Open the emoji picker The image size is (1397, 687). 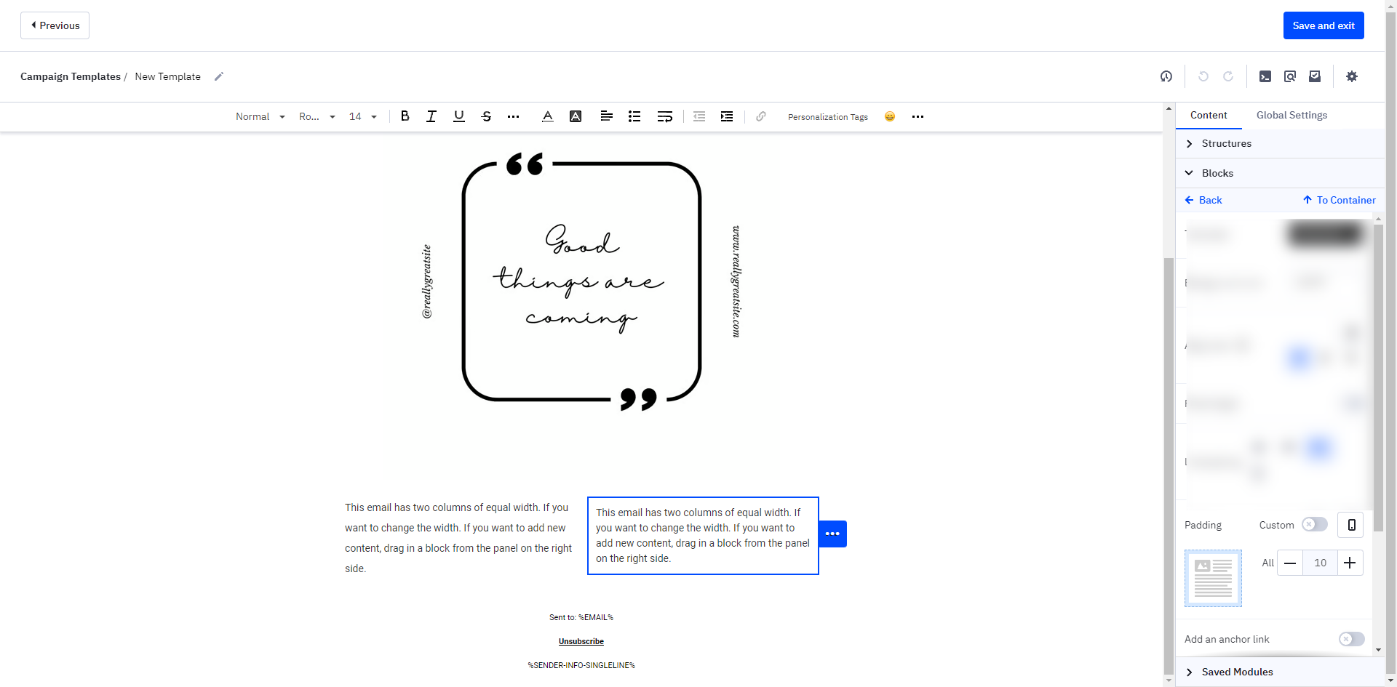pyautogui.click(x=890, y=116)
